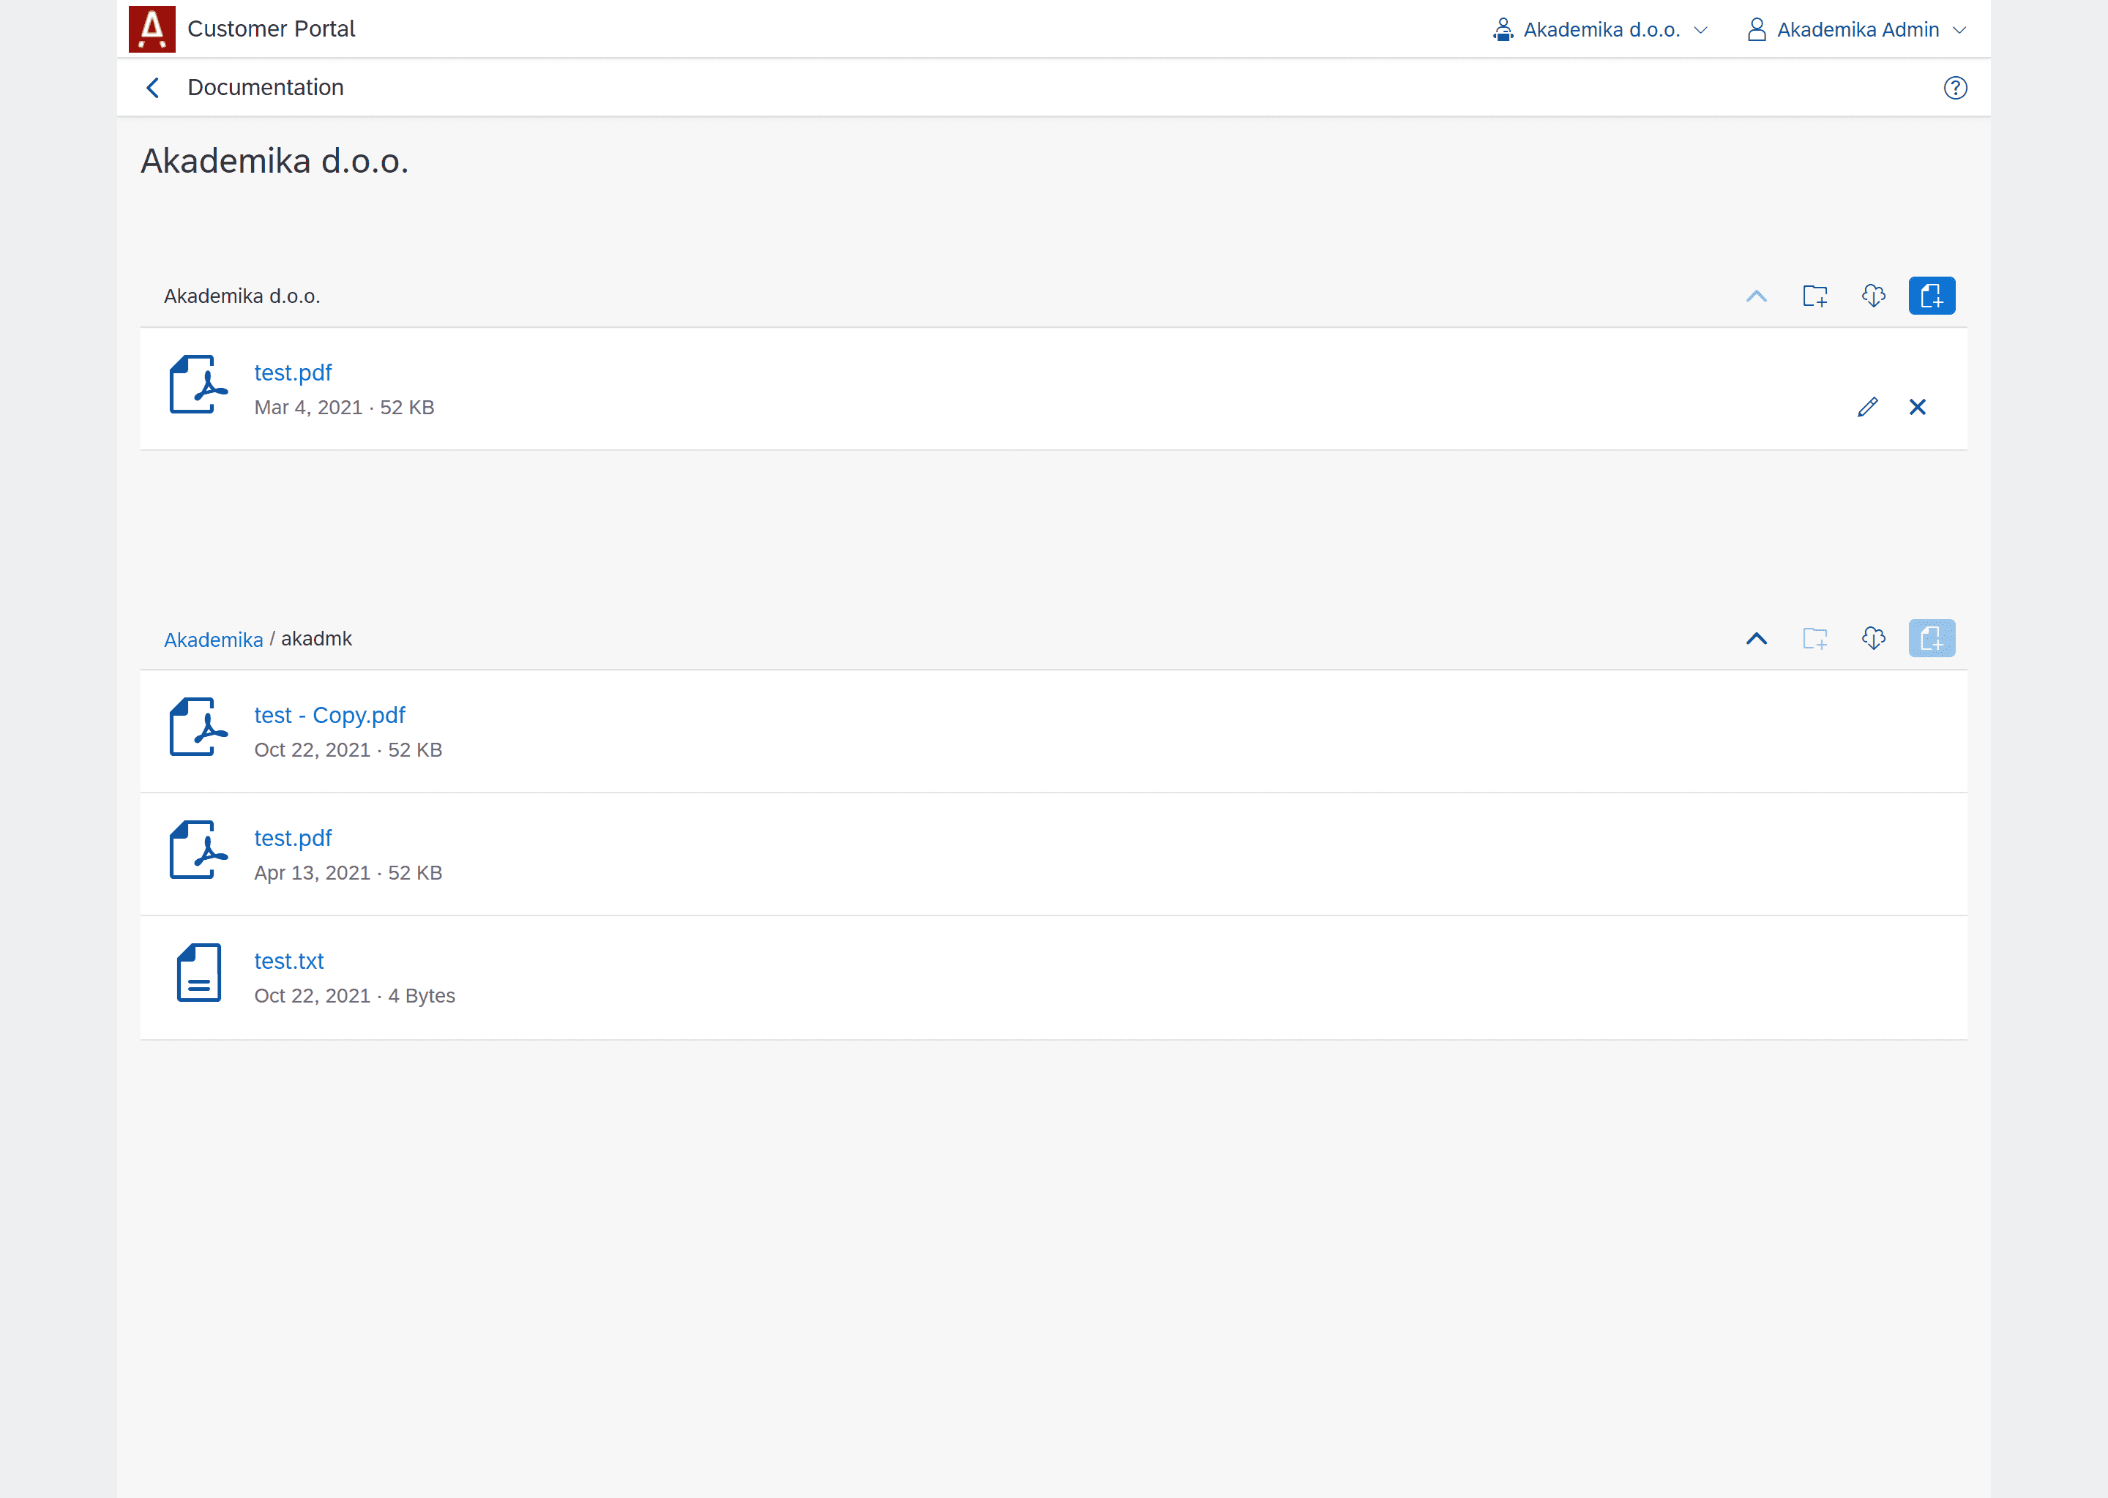The height and width of the screenshot is (1498, 2108).
Task: Click cloud download icon in Akademika d.o.o. section
Action: click(x=1873, y=296)
